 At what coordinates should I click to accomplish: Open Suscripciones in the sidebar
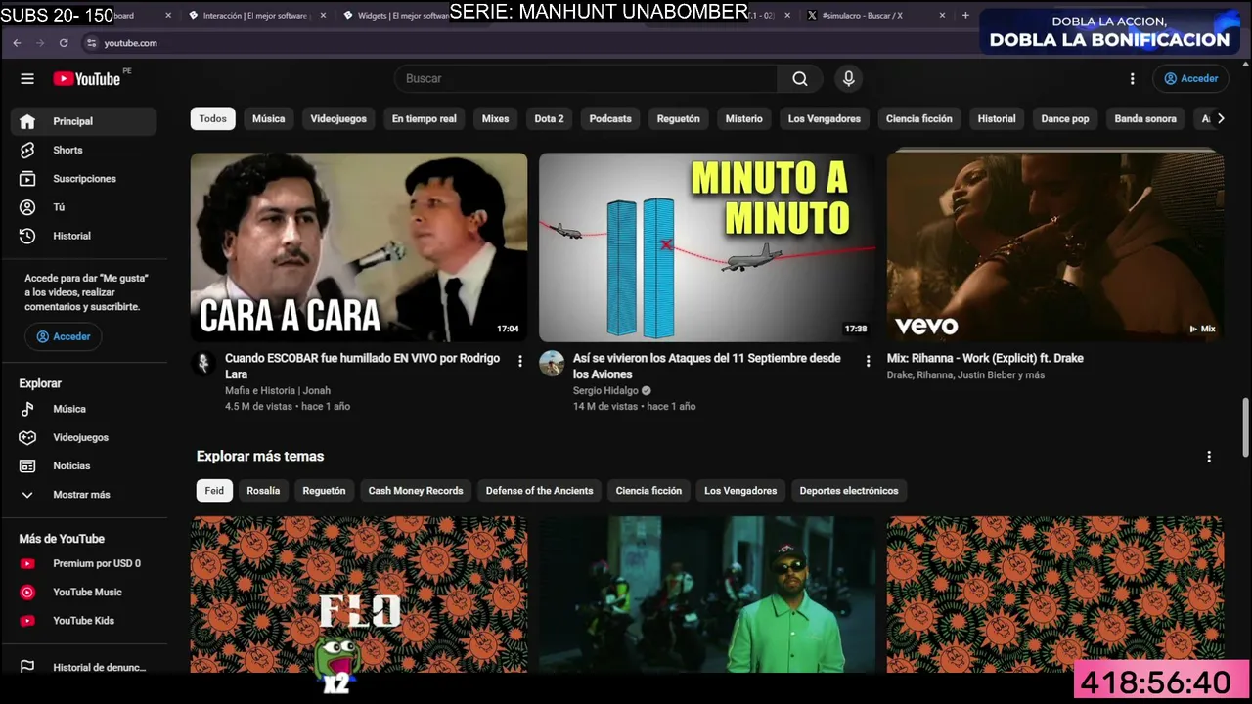[83, 179]
